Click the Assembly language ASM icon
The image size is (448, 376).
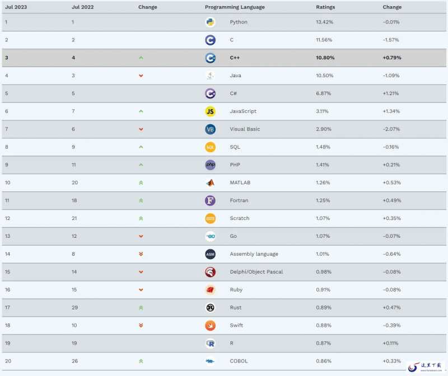211,254
